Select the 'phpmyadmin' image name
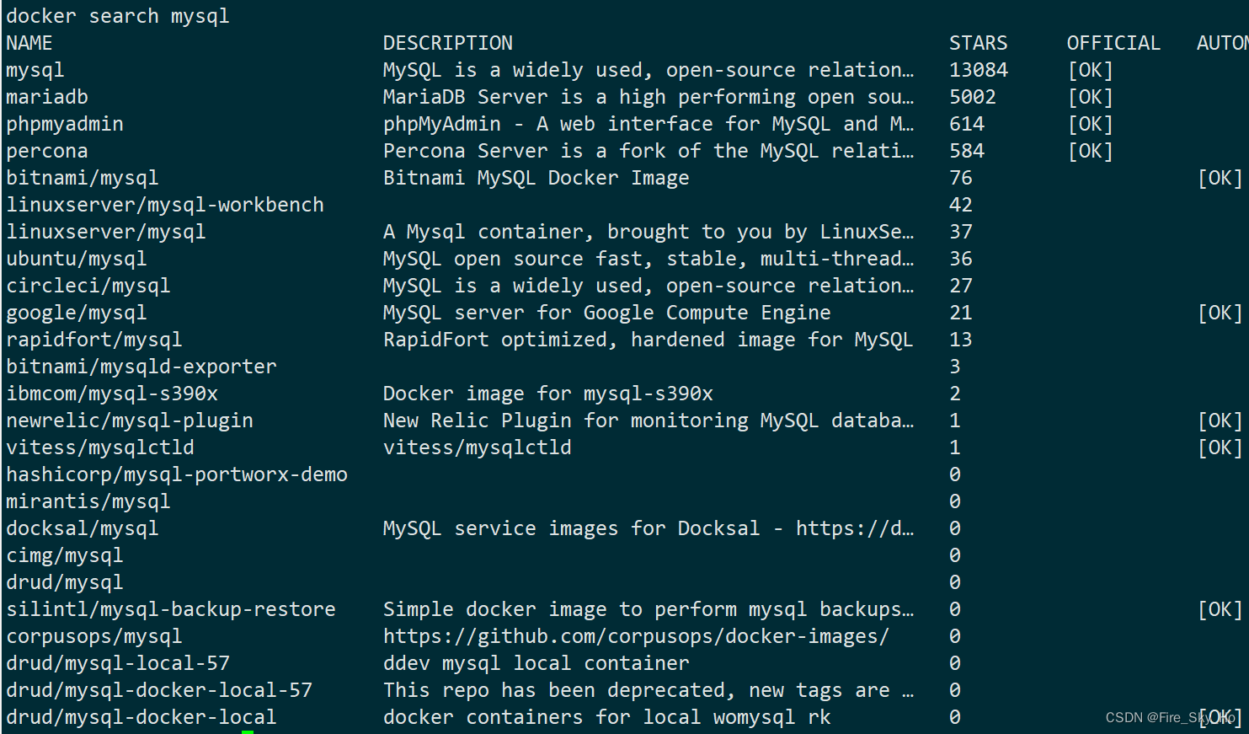This screenshot has height=734, width=1249. (x=65, y=124)
